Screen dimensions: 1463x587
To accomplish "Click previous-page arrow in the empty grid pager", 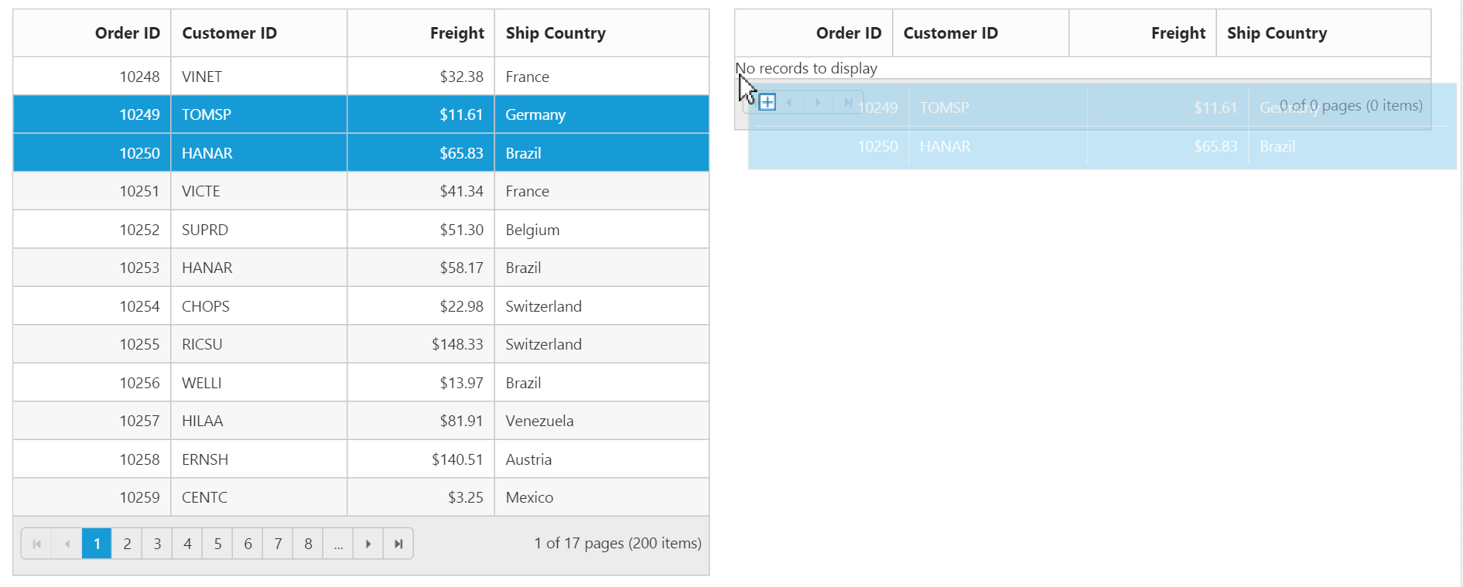I will pos(788,102).
